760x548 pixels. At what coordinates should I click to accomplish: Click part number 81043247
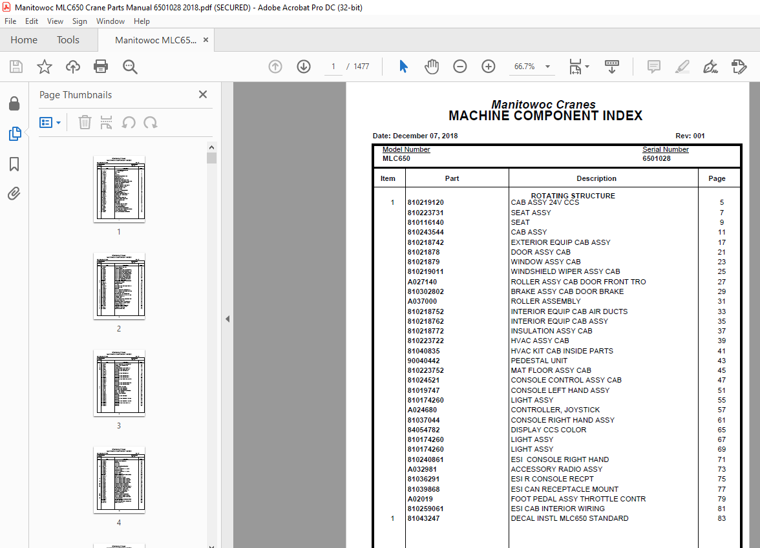pos(424,518)
